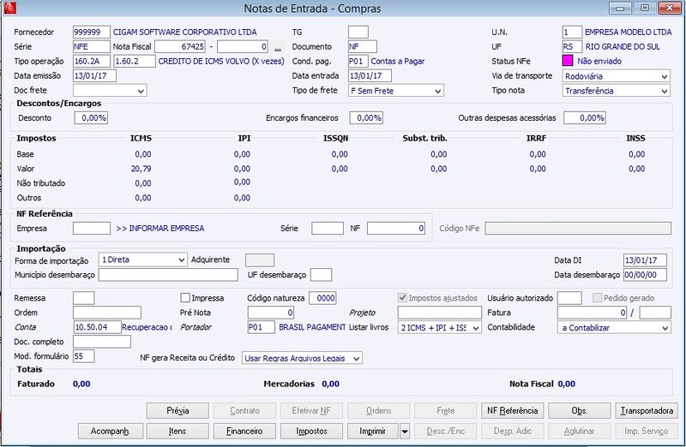686x447 pixels.
Task: Toggle the Impressa checkbox
Action: click(x=185, y=298)
